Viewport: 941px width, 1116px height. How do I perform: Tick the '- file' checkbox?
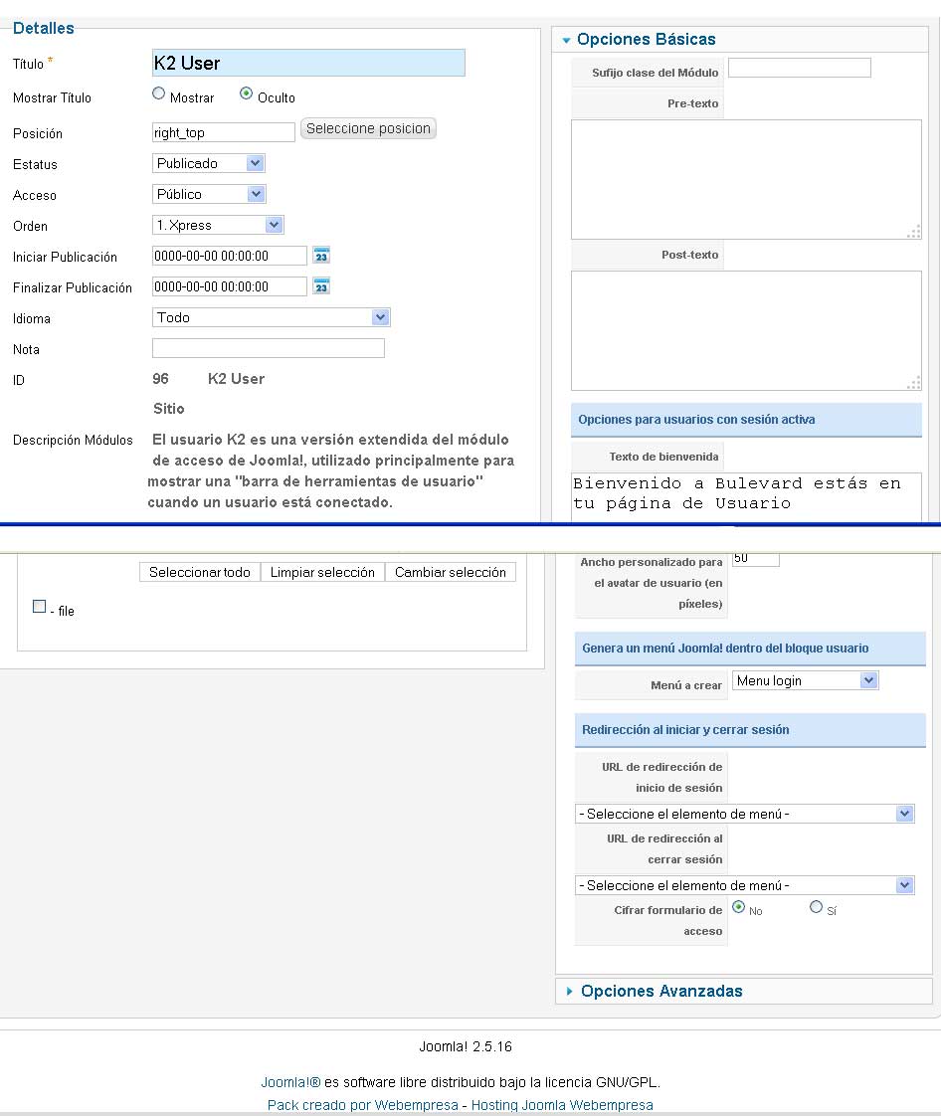click(39, 606)
